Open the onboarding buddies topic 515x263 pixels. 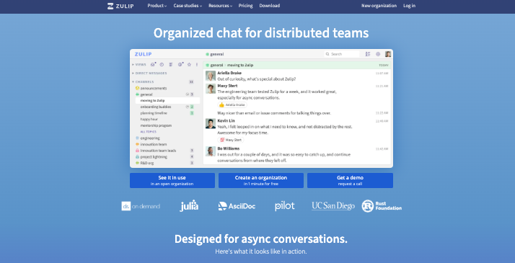[156, 107]
